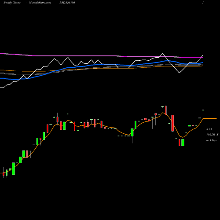The image size is (220, 220).
Task: Click the 'MunafaSutra.com' text in header
Action: (40, 3)
